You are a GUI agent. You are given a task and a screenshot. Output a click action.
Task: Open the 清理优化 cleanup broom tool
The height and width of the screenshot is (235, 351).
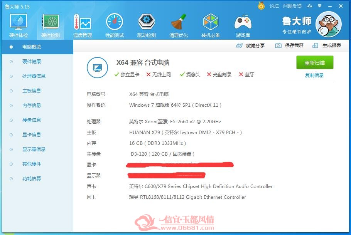tap(179, 26)
